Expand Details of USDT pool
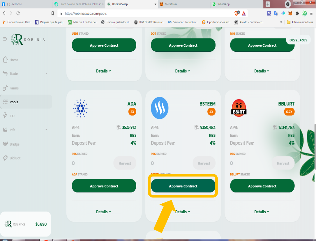This screenshot has height=241, width=316. pos(104,71)
